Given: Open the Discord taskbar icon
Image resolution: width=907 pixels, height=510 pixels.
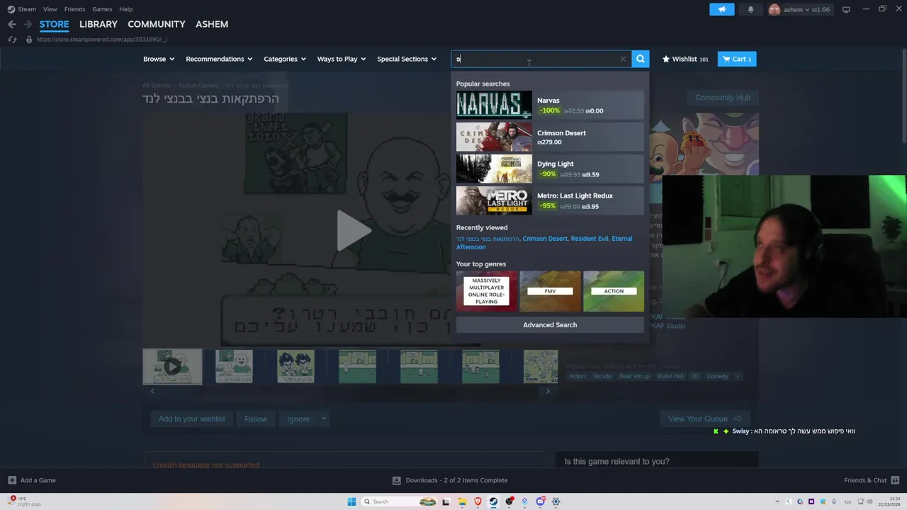Looking at the screenshot, I should (540, 501).
